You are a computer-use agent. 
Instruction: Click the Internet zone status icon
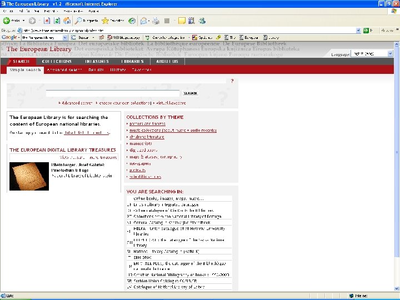click(x=351, y=296)
